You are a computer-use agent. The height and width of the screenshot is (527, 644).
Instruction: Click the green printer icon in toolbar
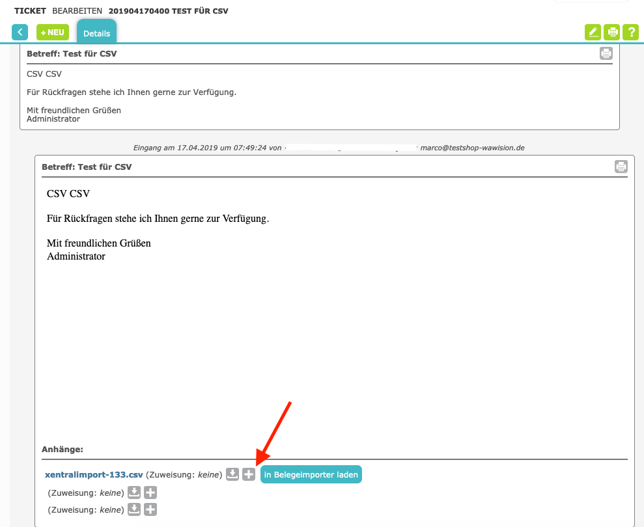coord(612,32)
